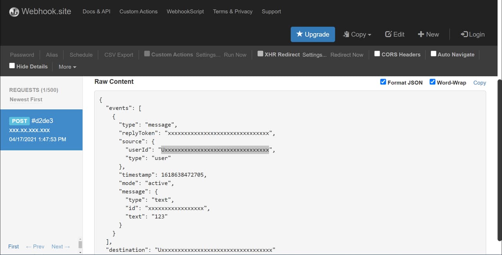Click the Upgrade star button
This screenshot has height=255, width=502.
coord(313,34)
